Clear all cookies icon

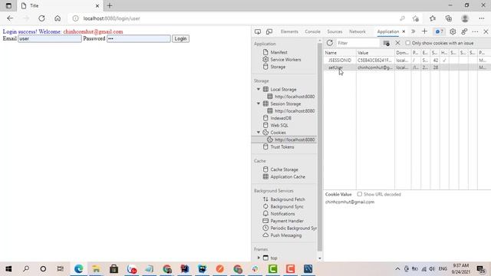click(387, 43)
